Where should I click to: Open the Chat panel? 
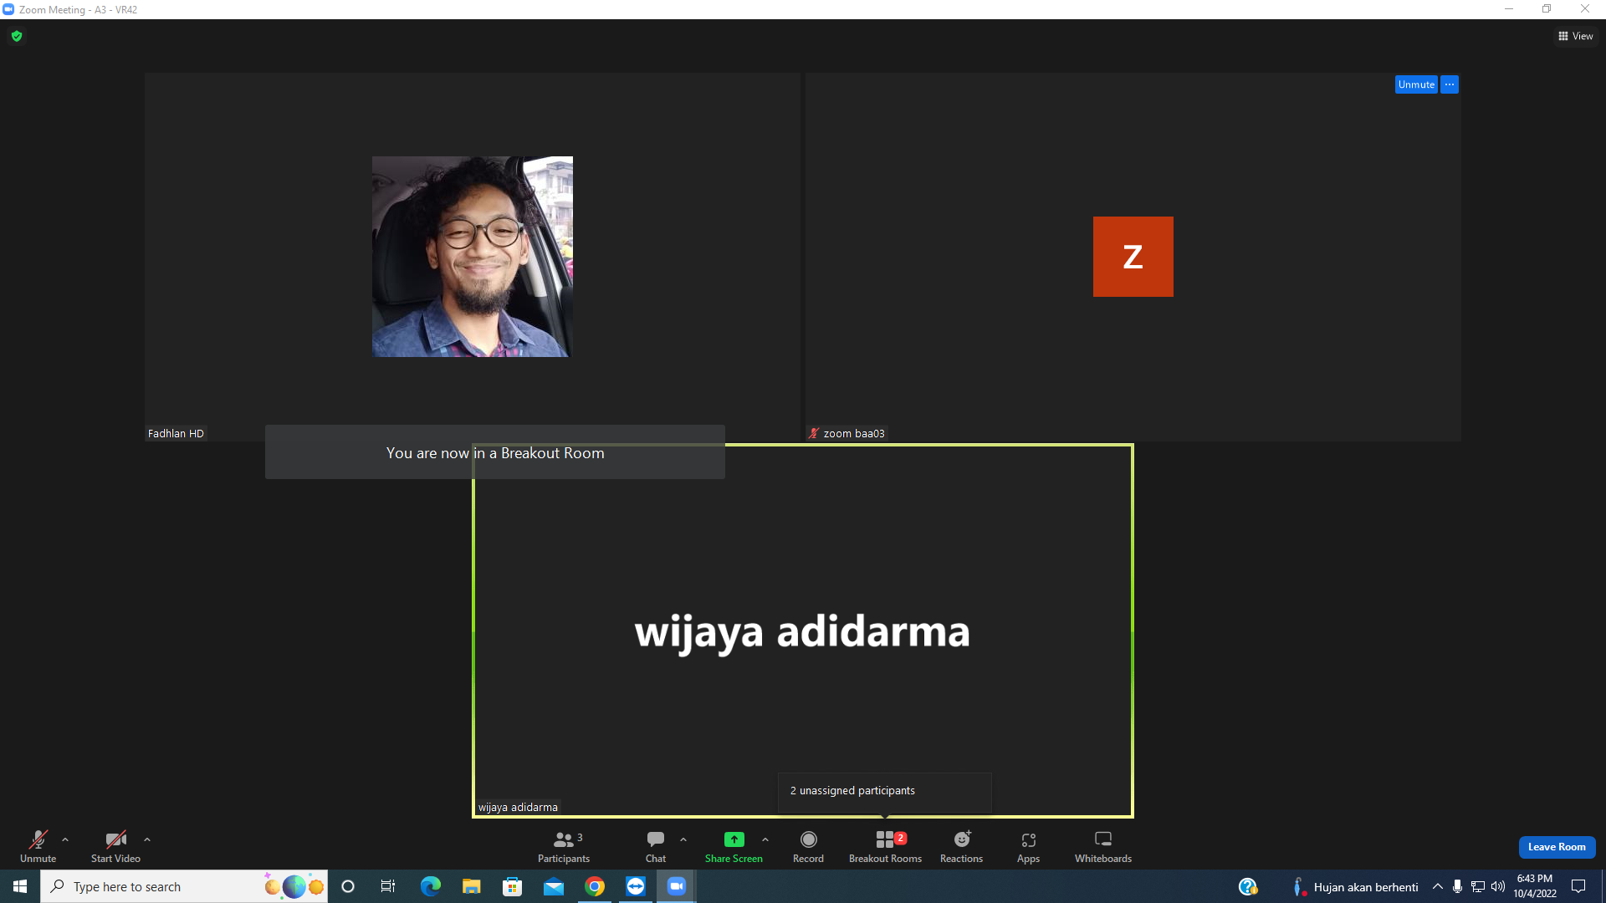coord(656,846)
